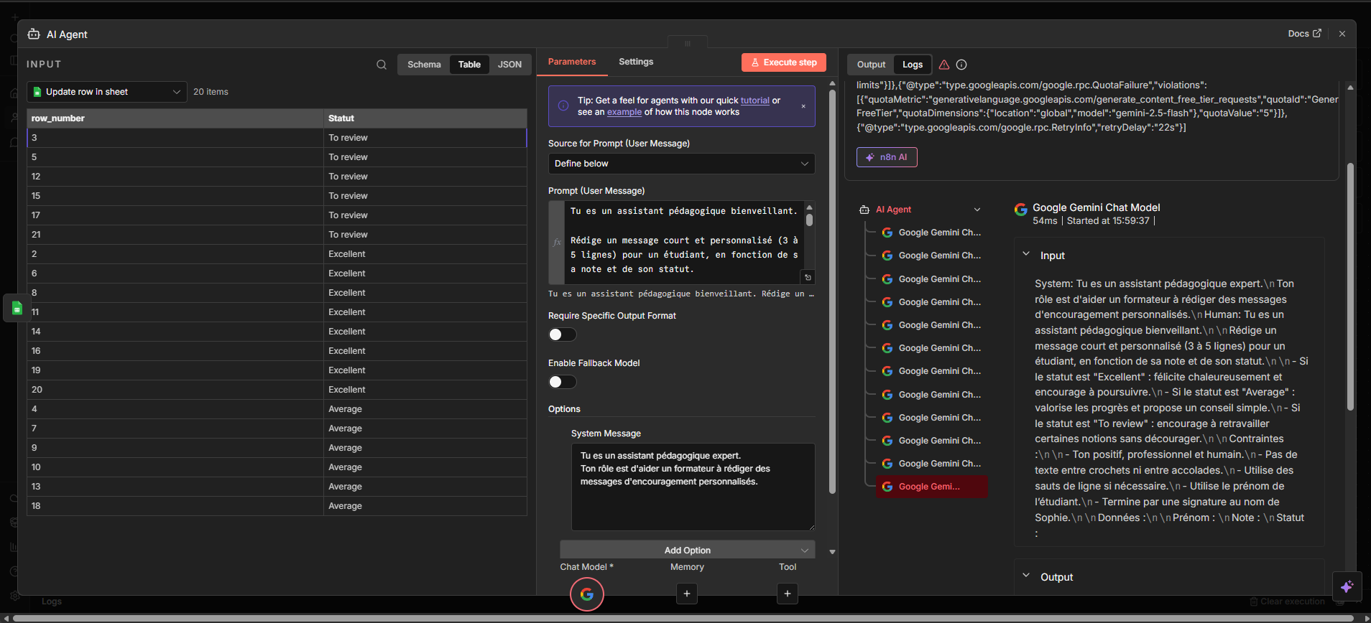Add a Memory sub-node with plus button
This screenshot has height=623, width=1371.
[x=687, y=594]
